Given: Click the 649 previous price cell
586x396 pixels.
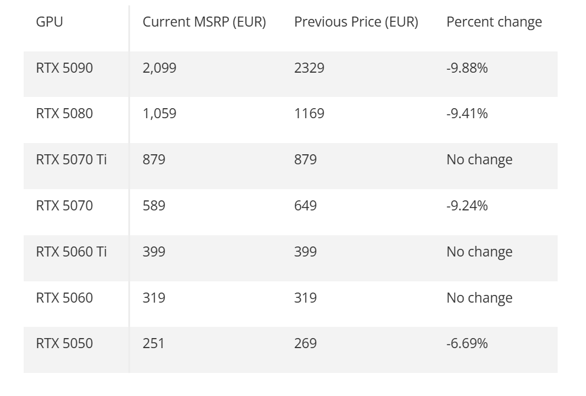Looking at the screenshot, I should click(x=306, y=206).
